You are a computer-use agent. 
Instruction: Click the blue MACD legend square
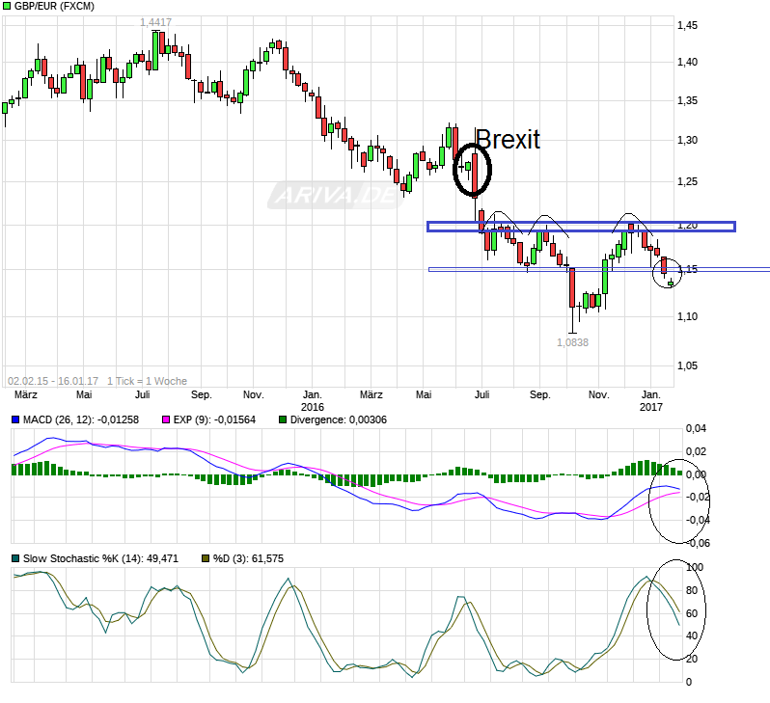coord(15,419)
